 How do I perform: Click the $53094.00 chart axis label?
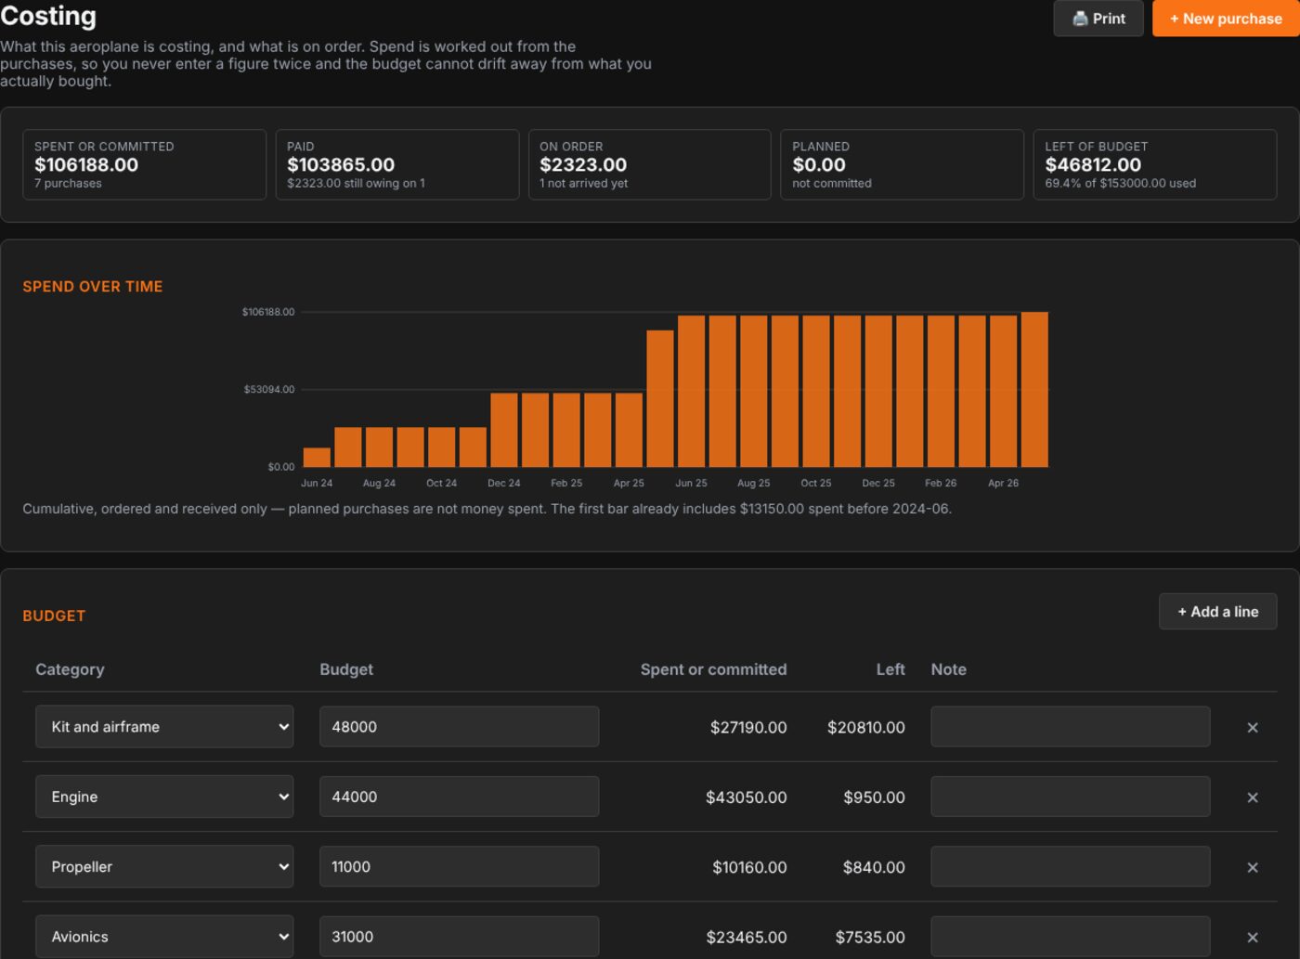[x=268, y=389]
